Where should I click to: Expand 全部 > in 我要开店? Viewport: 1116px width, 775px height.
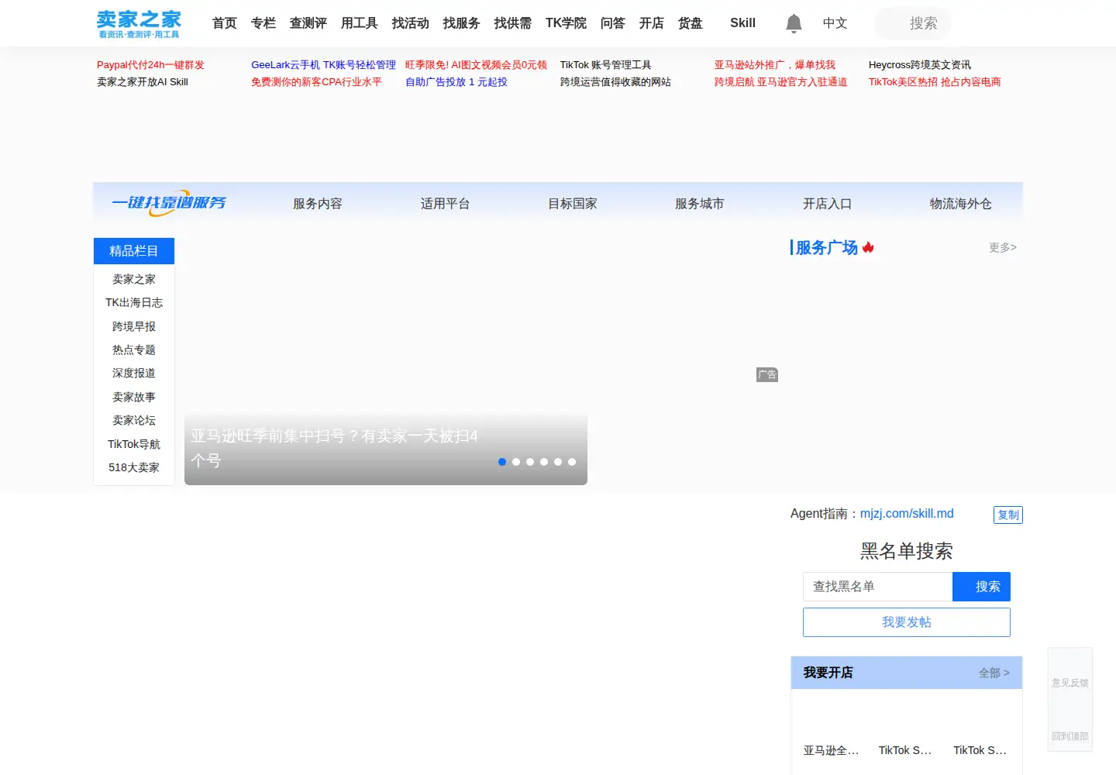point(994,673)
